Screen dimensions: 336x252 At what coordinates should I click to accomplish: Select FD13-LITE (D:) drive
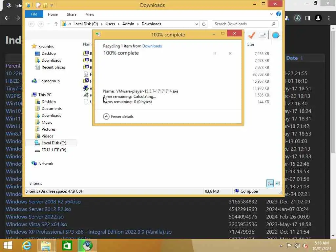53,150
